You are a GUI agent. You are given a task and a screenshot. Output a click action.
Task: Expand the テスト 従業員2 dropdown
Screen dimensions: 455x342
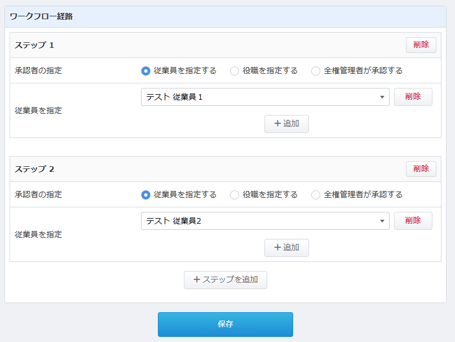[x=265, y=221]
